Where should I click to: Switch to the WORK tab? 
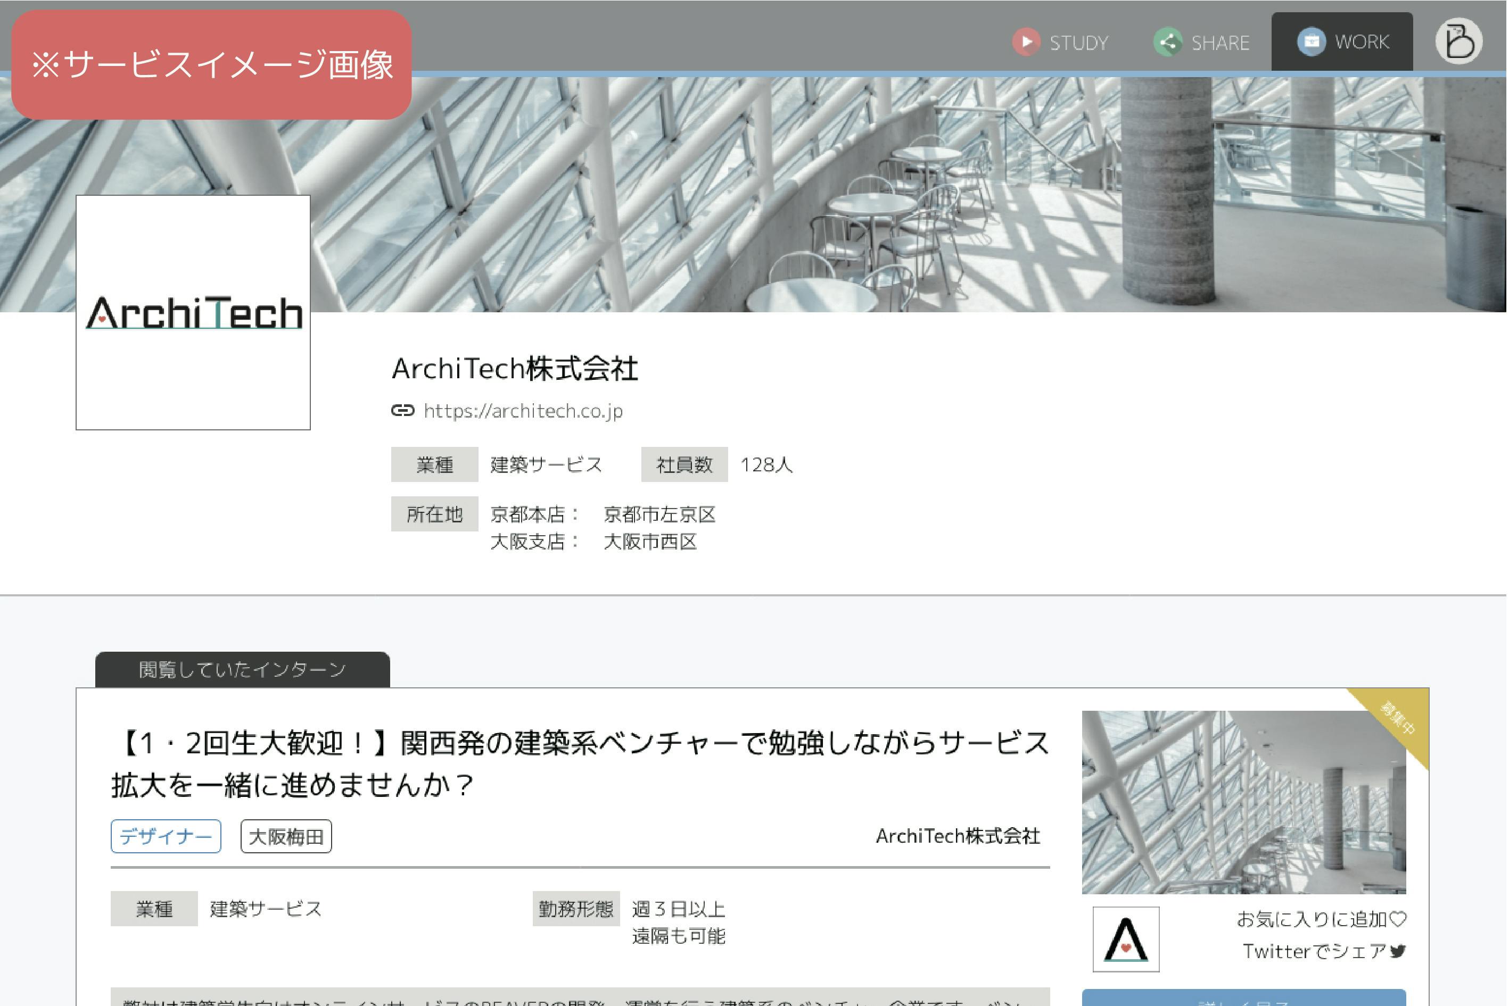1363,43
